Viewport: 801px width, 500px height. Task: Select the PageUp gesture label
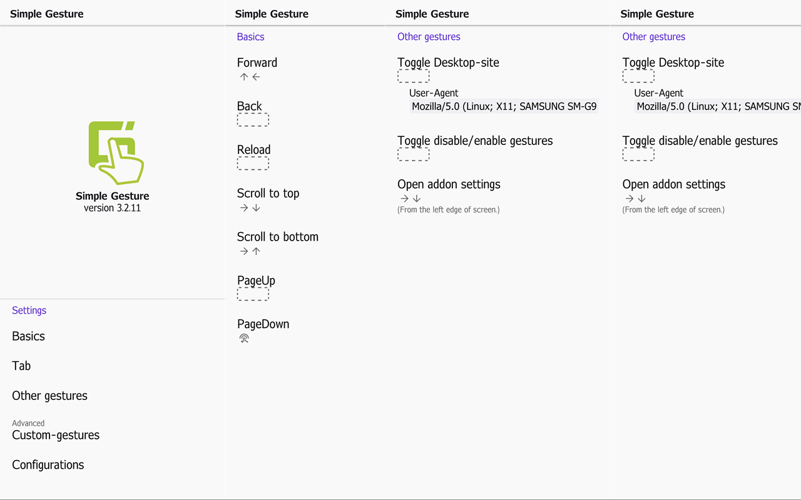click(257, 281)
